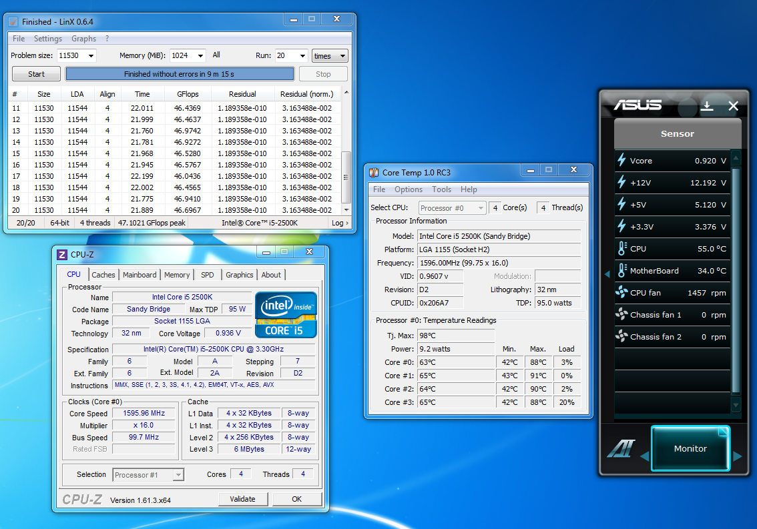Click the ASUS download arrow icon
This screenshot has width=757, height=529.
(x=707, y=105)
